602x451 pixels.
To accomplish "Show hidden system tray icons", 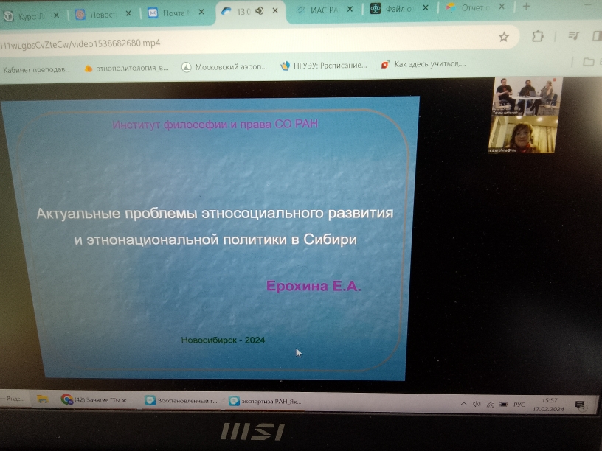I will click(x=463, y=404).
